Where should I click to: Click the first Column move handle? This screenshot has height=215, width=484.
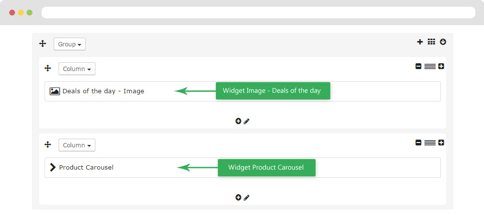pos(47,69)
